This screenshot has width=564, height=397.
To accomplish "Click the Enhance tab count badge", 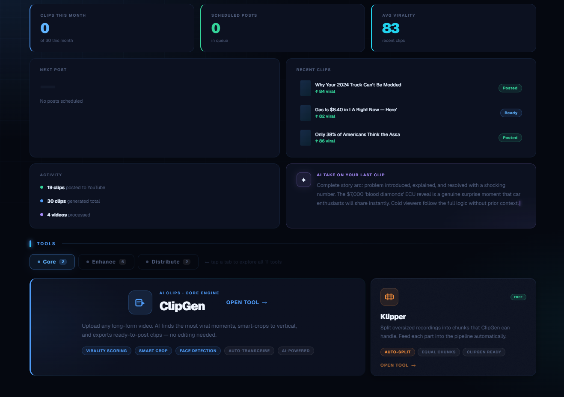I will pyautogui.click(x=122, y=262).
